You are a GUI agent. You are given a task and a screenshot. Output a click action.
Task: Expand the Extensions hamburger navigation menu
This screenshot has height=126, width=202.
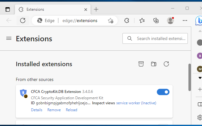(x=9, y=38)
